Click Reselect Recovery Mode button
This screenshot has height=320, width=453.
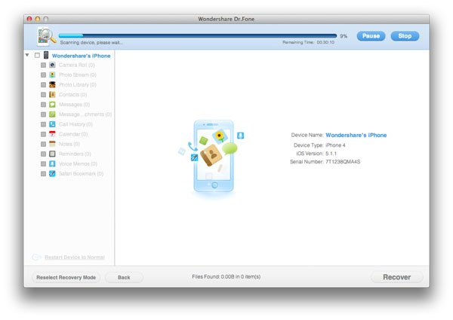point(66,277)
